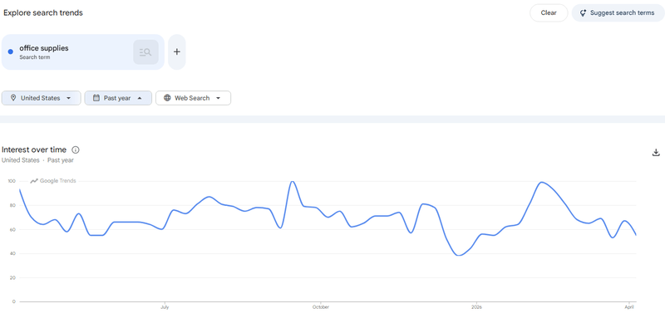Click the up arrow on the Past year filter
This screenshot has height=318, width=665.
point(140,98)
